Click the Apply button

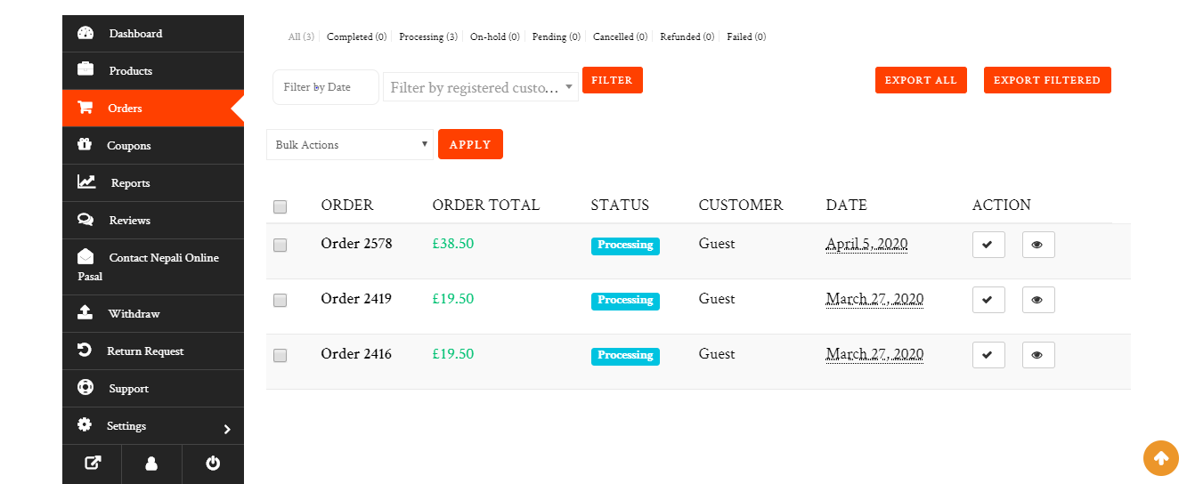point(470,145)
